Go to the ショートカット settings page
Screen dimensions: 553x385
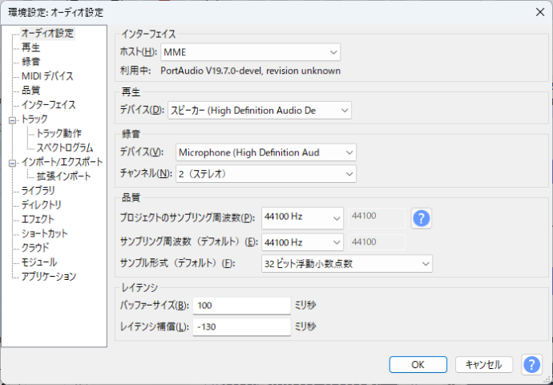click(x=45, y=233)
